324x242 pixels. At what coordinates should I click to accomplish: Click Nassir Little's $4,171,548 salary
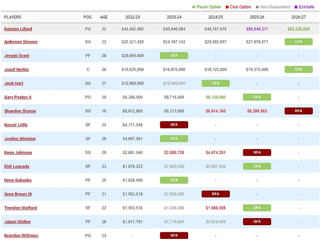pos(133,125)
